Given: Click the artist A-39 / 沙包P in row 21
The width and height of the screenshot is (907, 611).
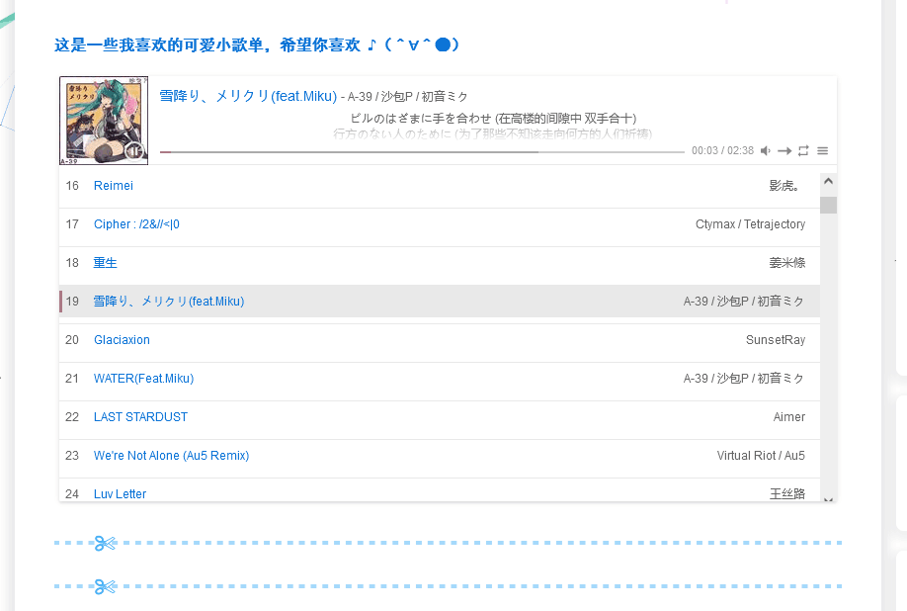Looking at the screenshot, I should [x=744, y=379].
